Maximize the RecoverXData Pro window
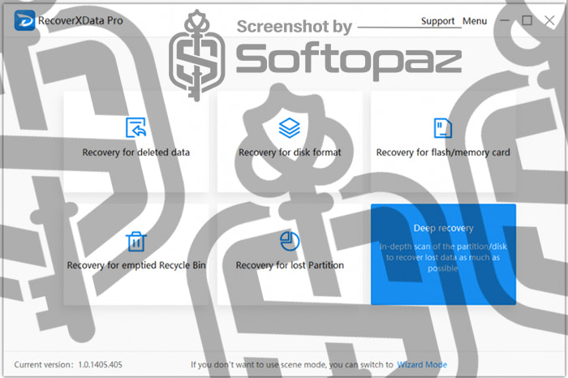The height and width of the screenshot is (378, 568). [x=527, y=20]
